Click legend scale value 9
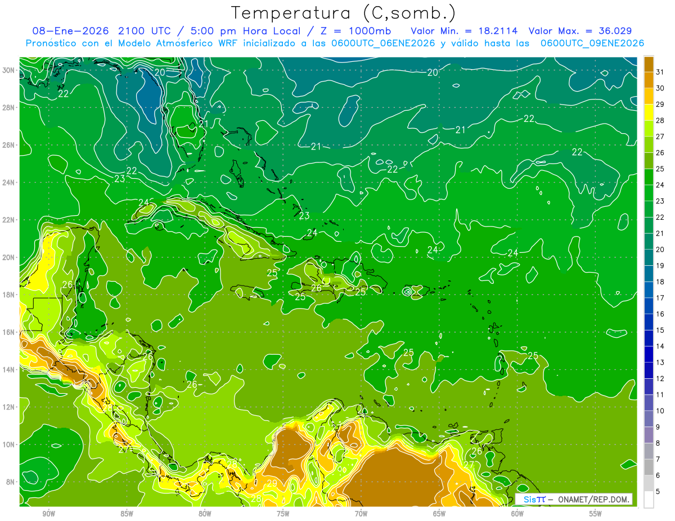 coord(658,427)
